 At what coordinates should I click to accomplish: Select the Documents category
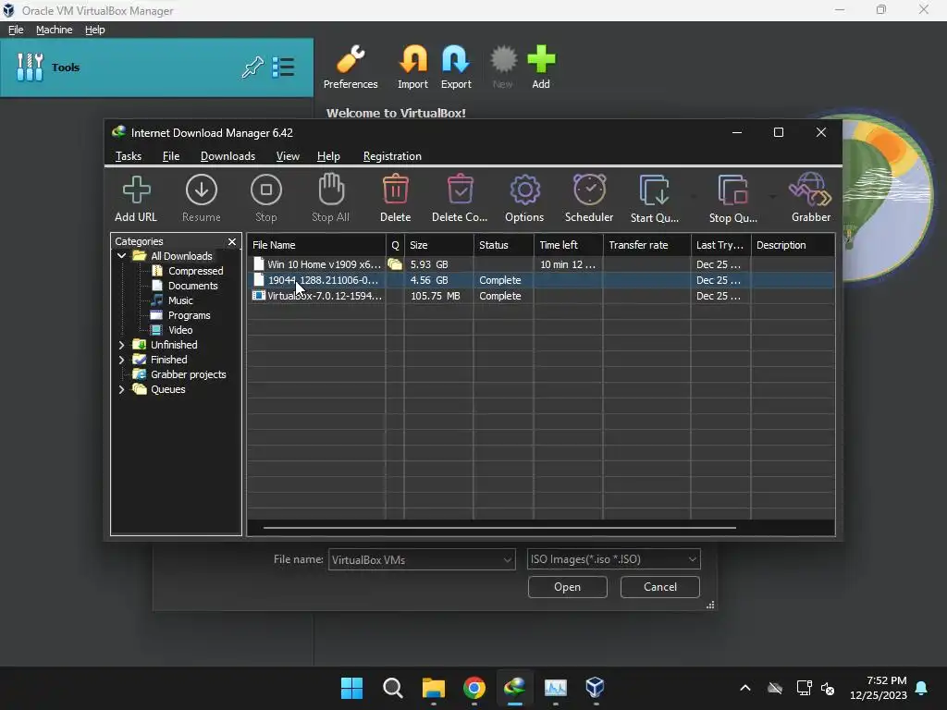pos(192,286)
